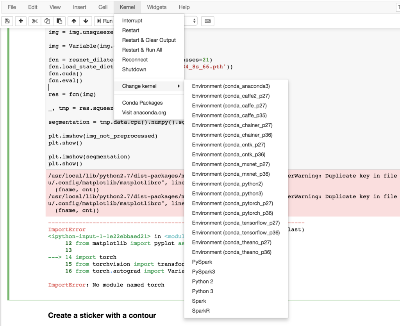Screen dimensions: 400x326
Task: Click the 'Create a sticker with a contour' heading
Action: (102, 315)
